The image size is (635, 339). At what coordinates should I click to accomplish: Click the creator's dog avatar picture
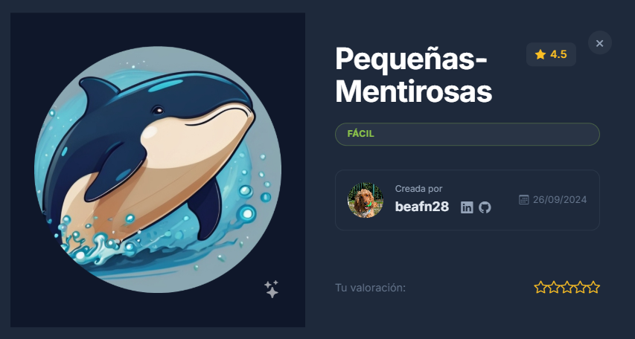click(366, 200)
